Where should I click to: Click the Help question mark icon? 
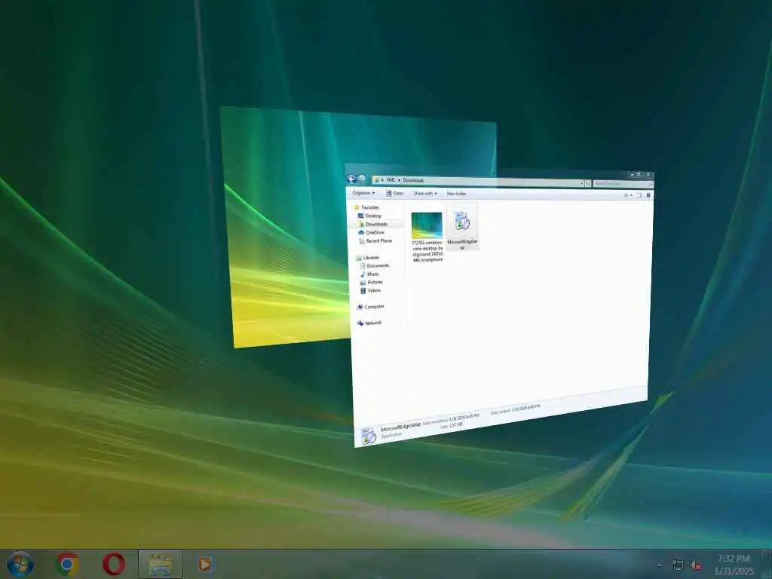[648, 195]
